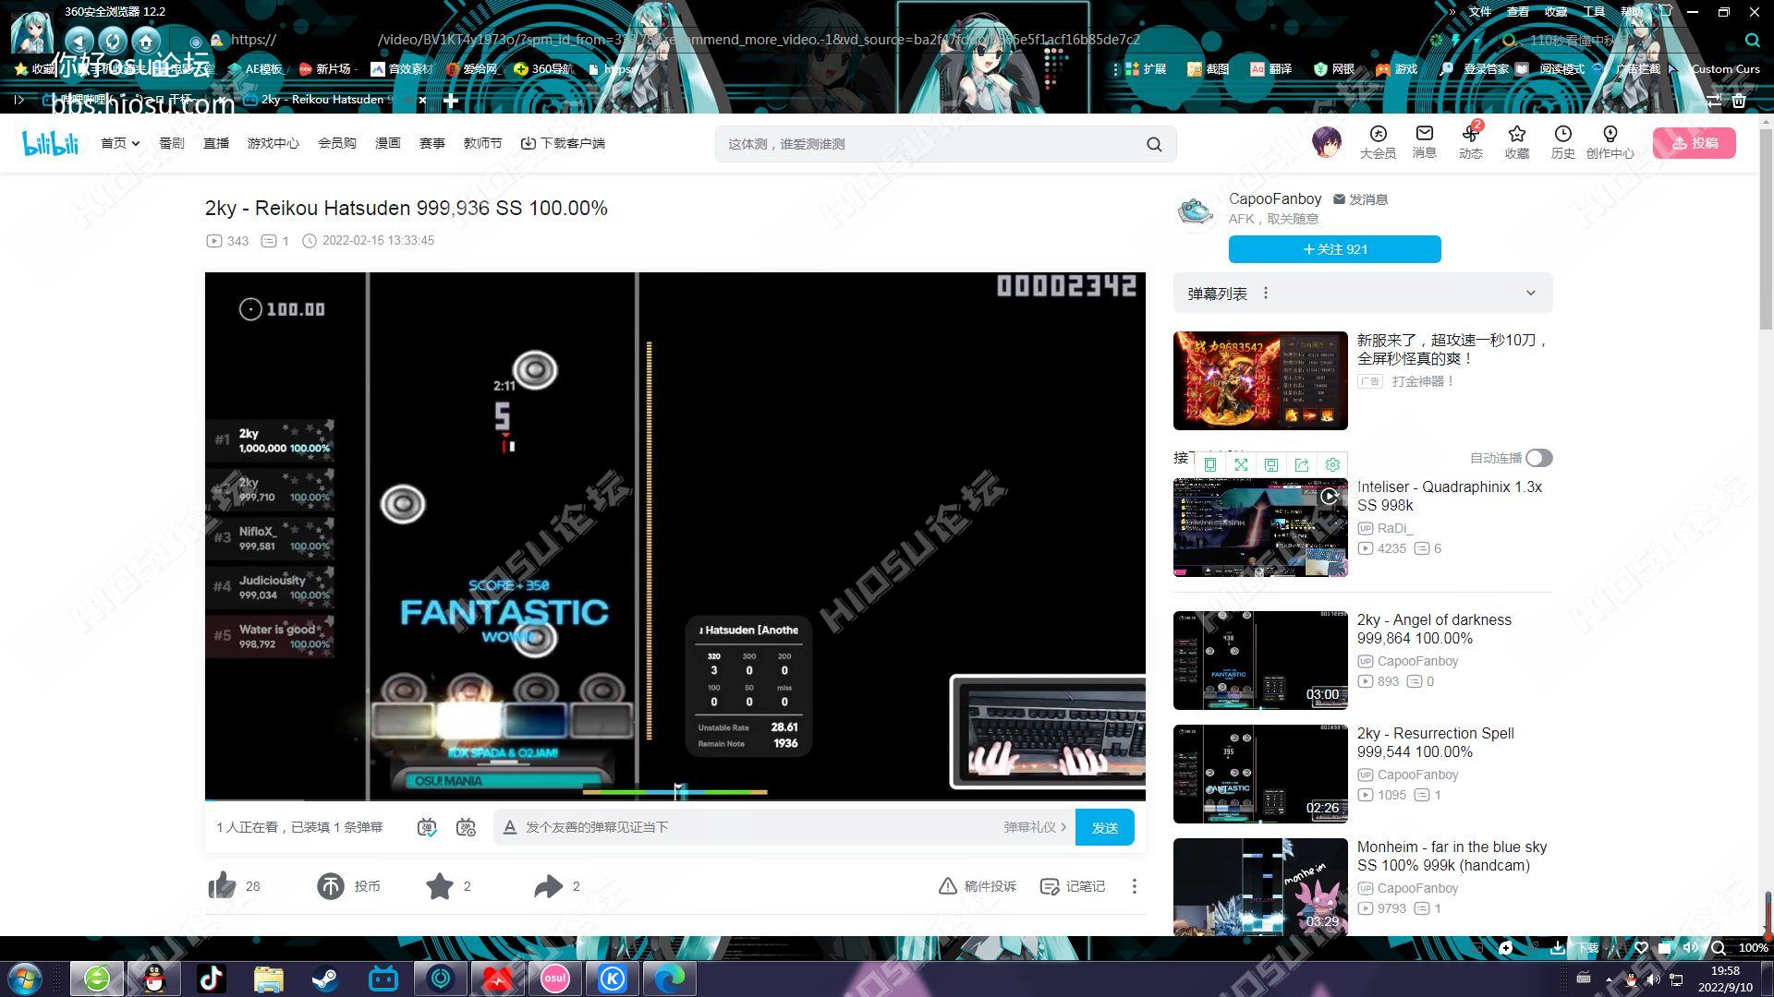1774x997 pixels.
Task: Open the 截图 screenshot extension
Action: pyautogui.click(x=1209, y=69)
